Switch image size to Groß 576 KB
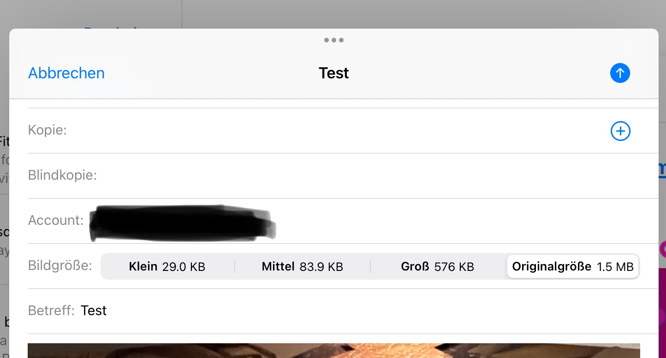The height and width of the screenshot is (358, 666). (437, 266)
